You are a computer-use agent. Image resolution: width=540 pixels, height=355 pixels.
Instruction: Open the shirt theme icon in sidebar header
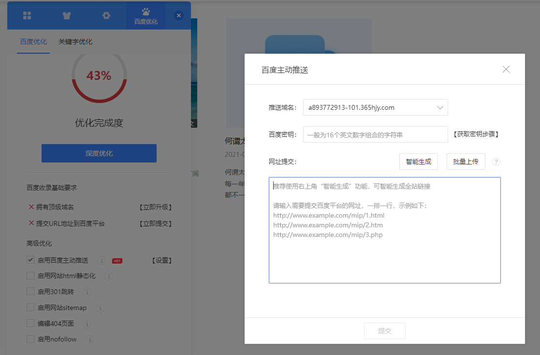click(x=66, y=15)
